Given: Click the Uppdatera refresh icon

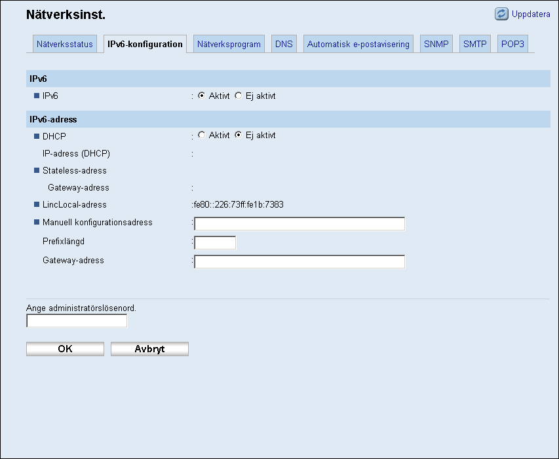Looking at the screenshot, I should [x=501, y=14].
